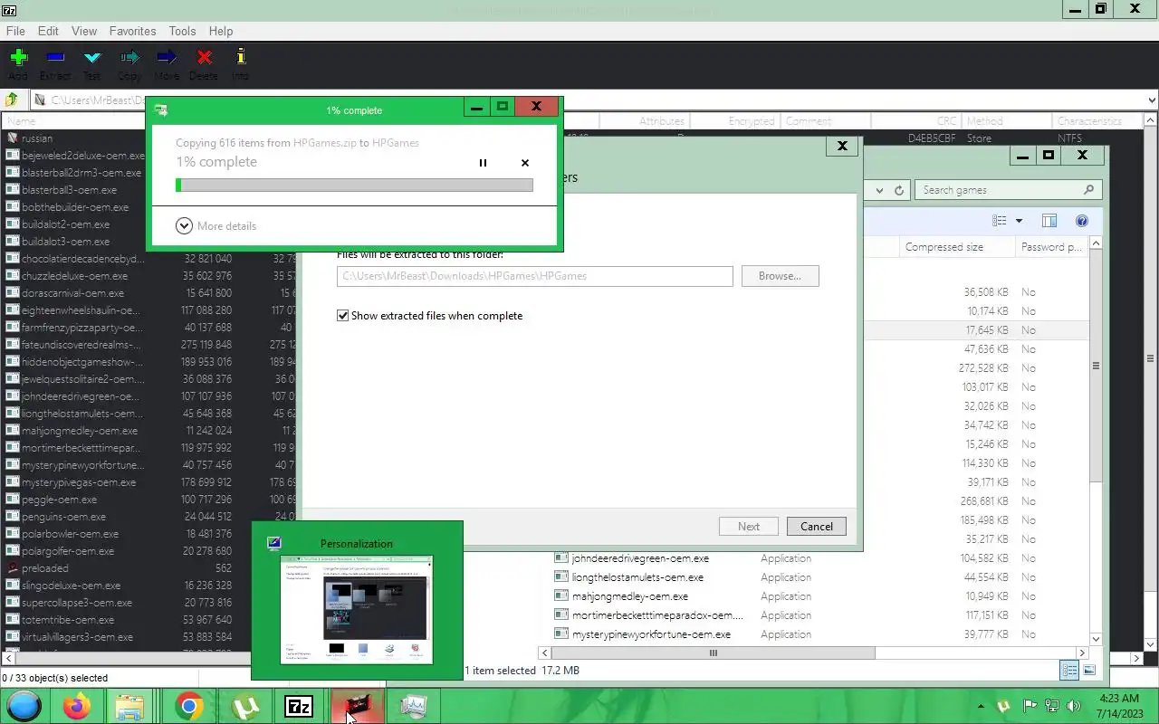The image size is (1159, 724).
Task: Show hidden tray icons arrow
Action: click(981, 706)
